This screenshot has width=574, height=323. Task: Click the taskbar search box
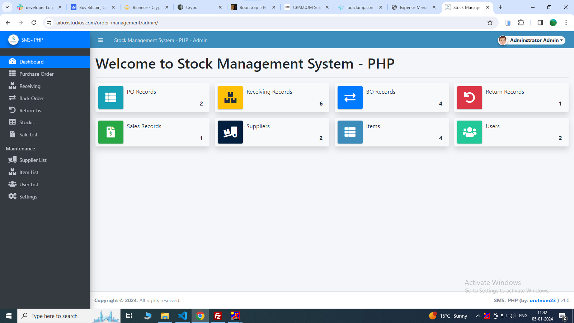69,316
